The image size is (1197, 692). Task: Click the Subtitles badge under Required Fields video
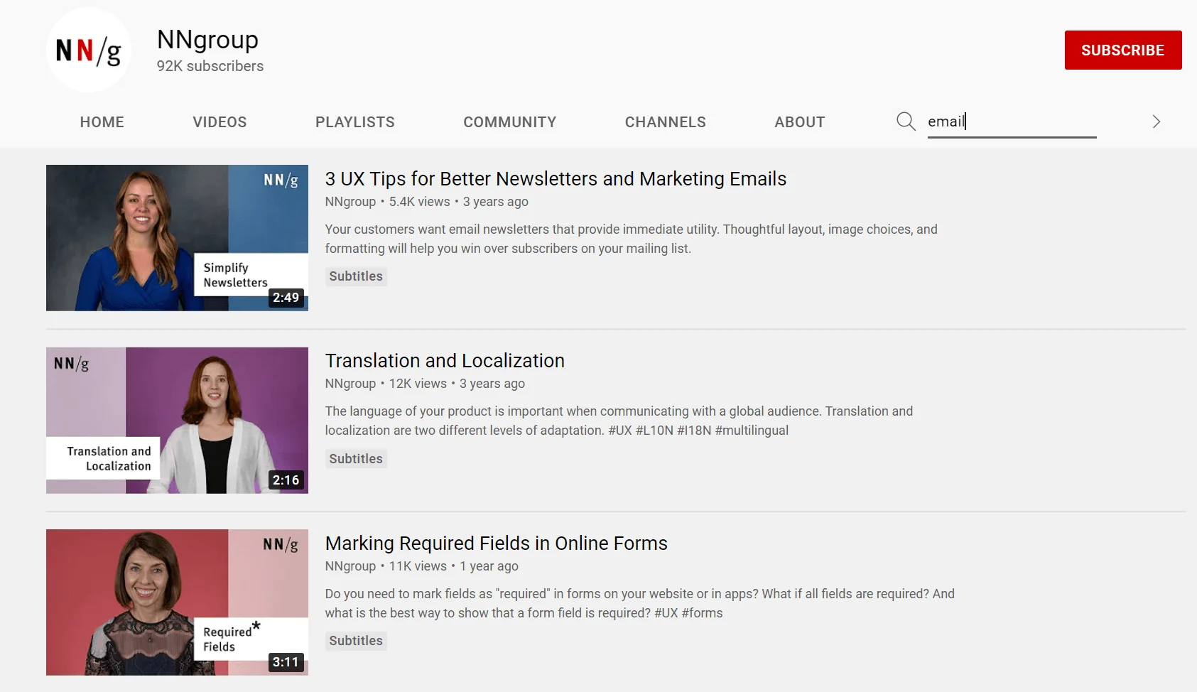[x=356, y=641]
